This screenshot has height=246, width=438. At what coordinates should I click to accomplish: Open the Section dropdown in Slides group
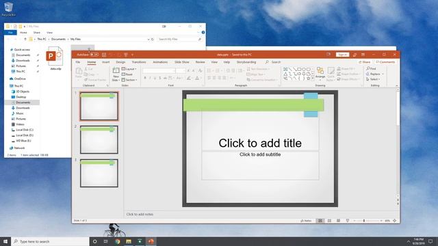129,80
